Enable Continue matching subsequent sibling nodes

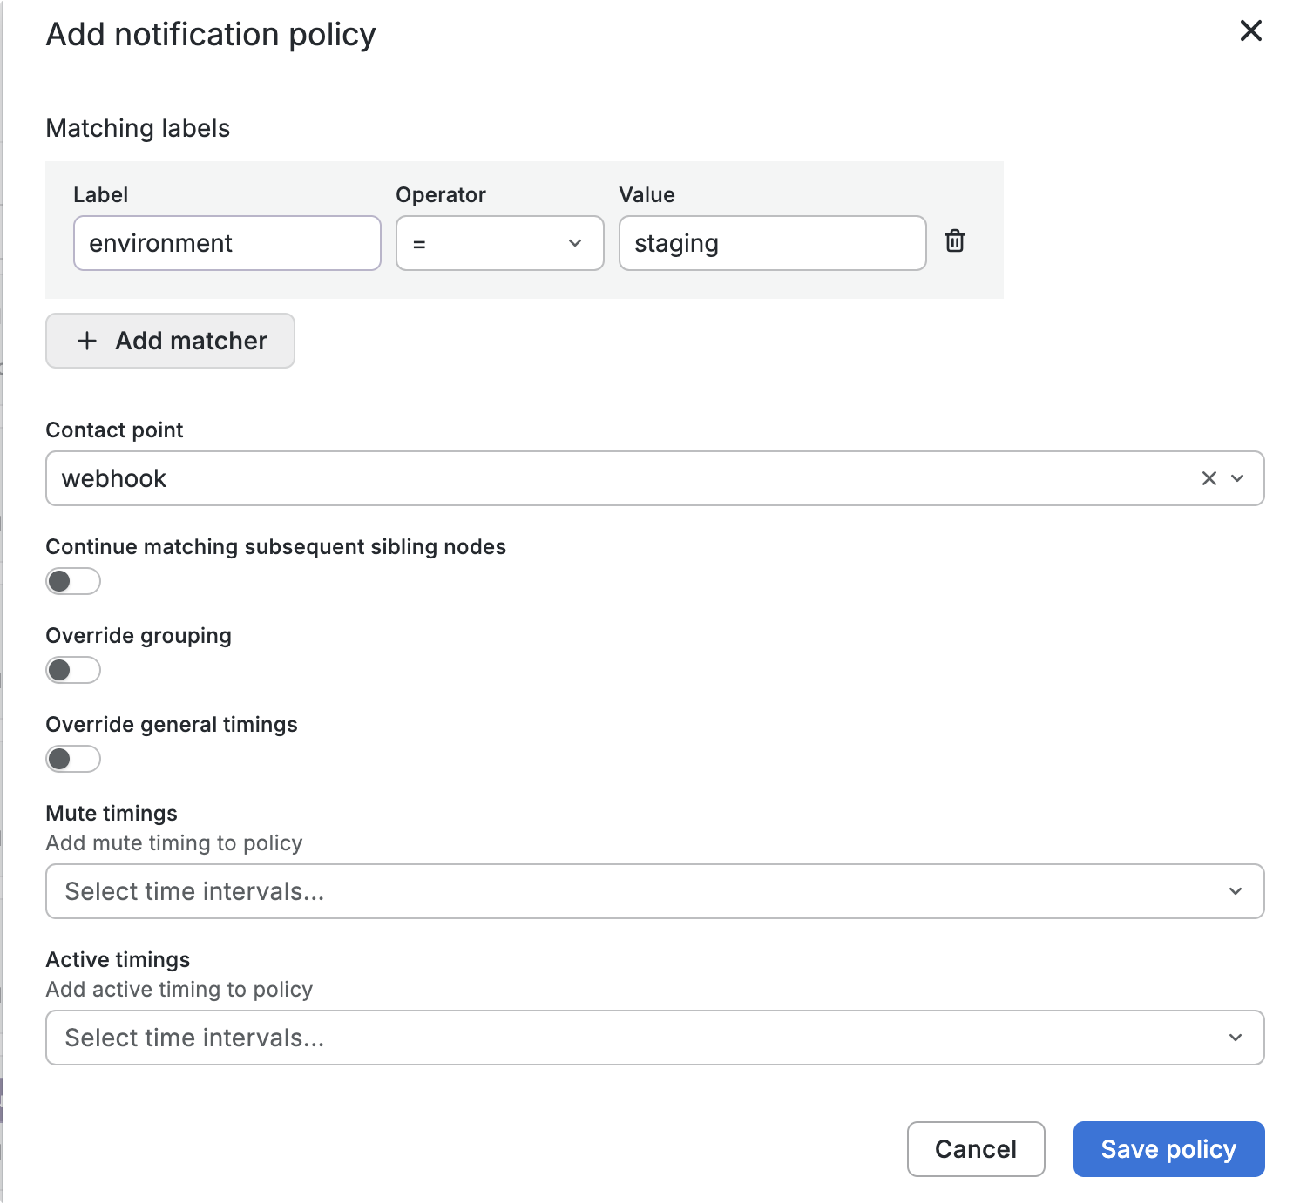tap(73, 581)
